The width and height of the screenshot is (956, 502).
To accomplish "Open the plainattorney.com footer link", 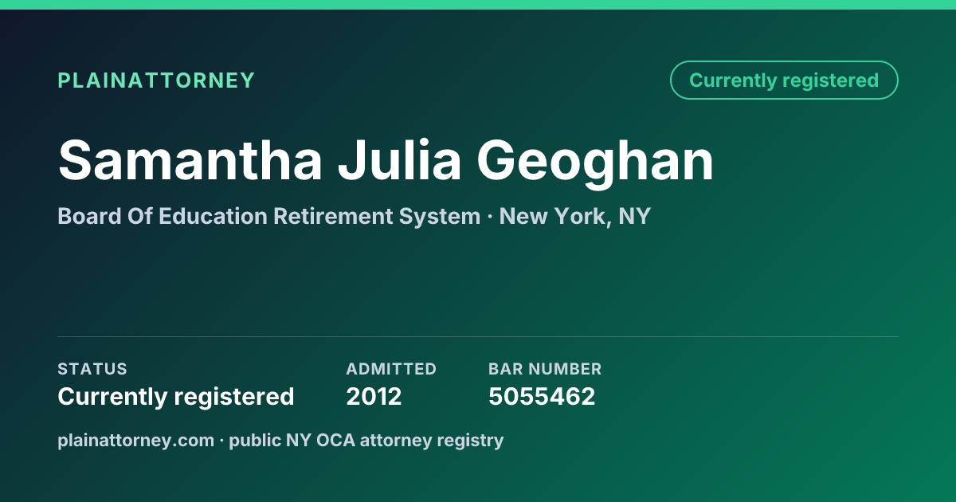I will 135,440.
